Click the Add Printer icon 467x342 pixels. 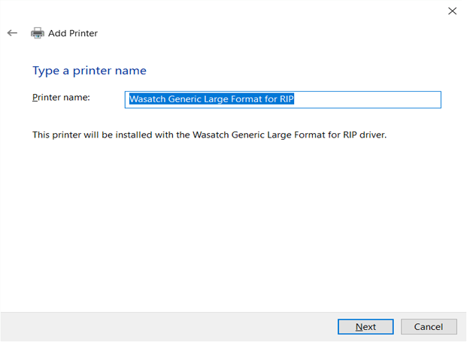click(38, 33)
